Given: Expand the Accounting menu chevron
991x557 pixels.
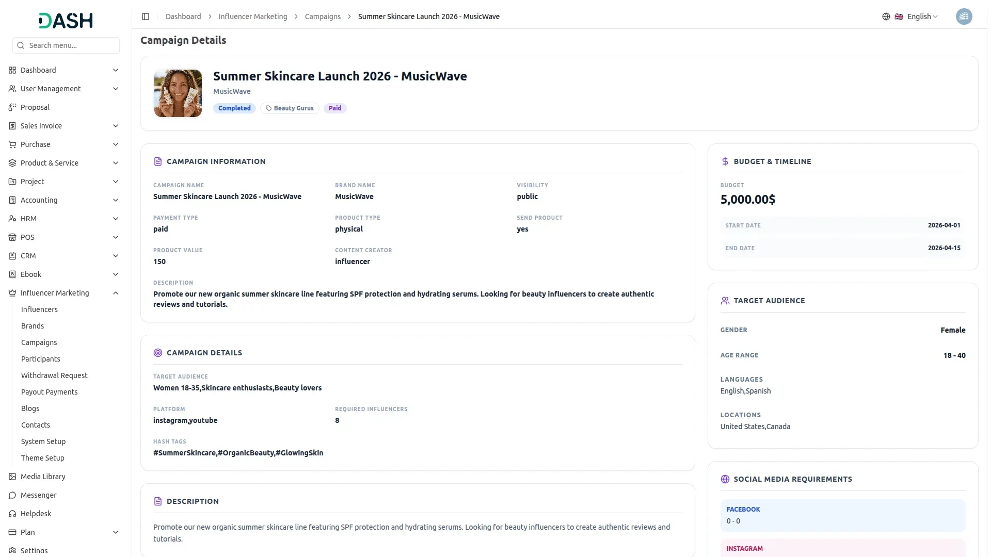Looking at the screenshot, I should tap(116, 200).
